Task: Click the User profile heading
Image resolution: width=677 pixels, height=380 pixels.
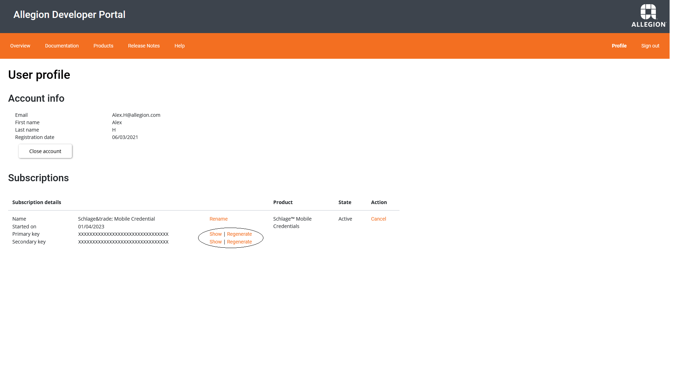Action: coord(39,75)
